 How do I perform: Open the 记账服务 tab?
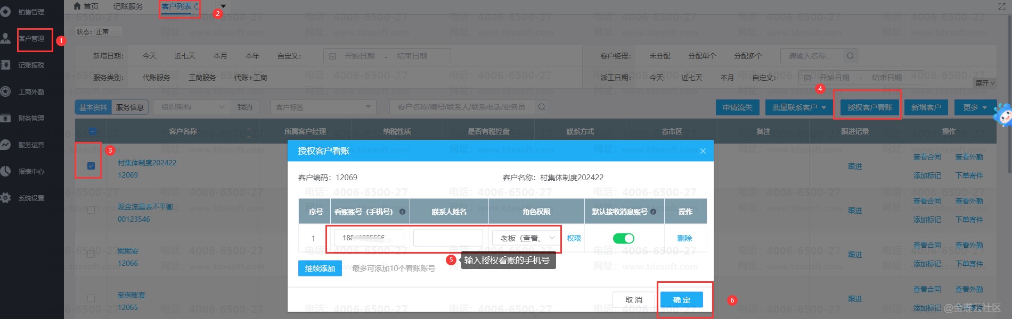point(128,6)
